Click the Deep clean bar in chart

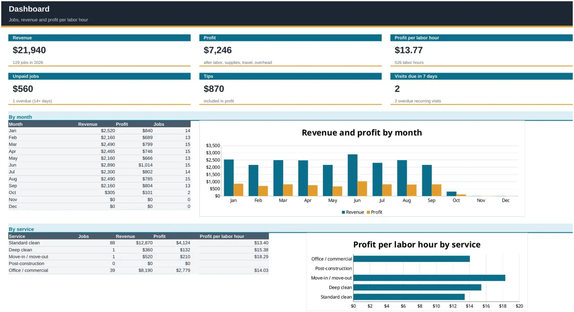[417, 287]
